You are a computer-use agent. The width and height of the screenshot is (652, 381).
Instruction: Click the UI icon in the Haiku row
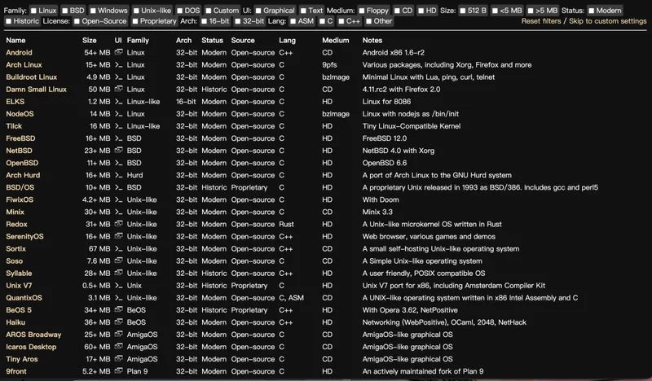pyautogui.click(x=118, y=322)
